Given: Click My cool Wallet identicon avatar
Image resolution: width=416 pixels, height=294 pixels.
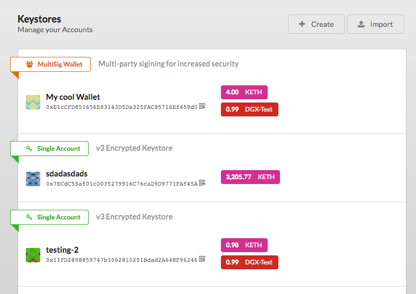Looking at the screenshot, I should [33, 102].
